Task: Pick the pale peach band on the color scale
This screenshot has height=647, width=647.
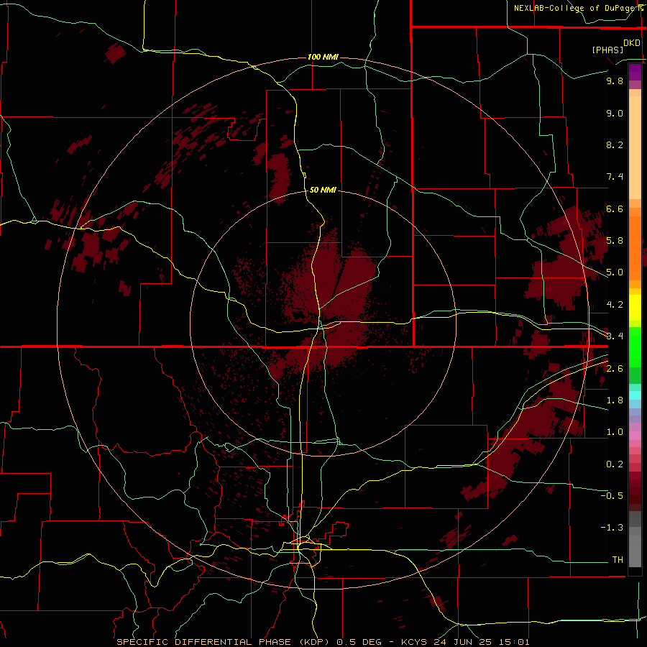Action: coord(635,147)
